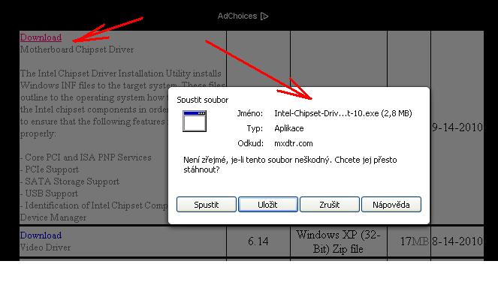Click the Odkud label in dialog
This screenshot has width=498, height=288.
coord(251,143)
